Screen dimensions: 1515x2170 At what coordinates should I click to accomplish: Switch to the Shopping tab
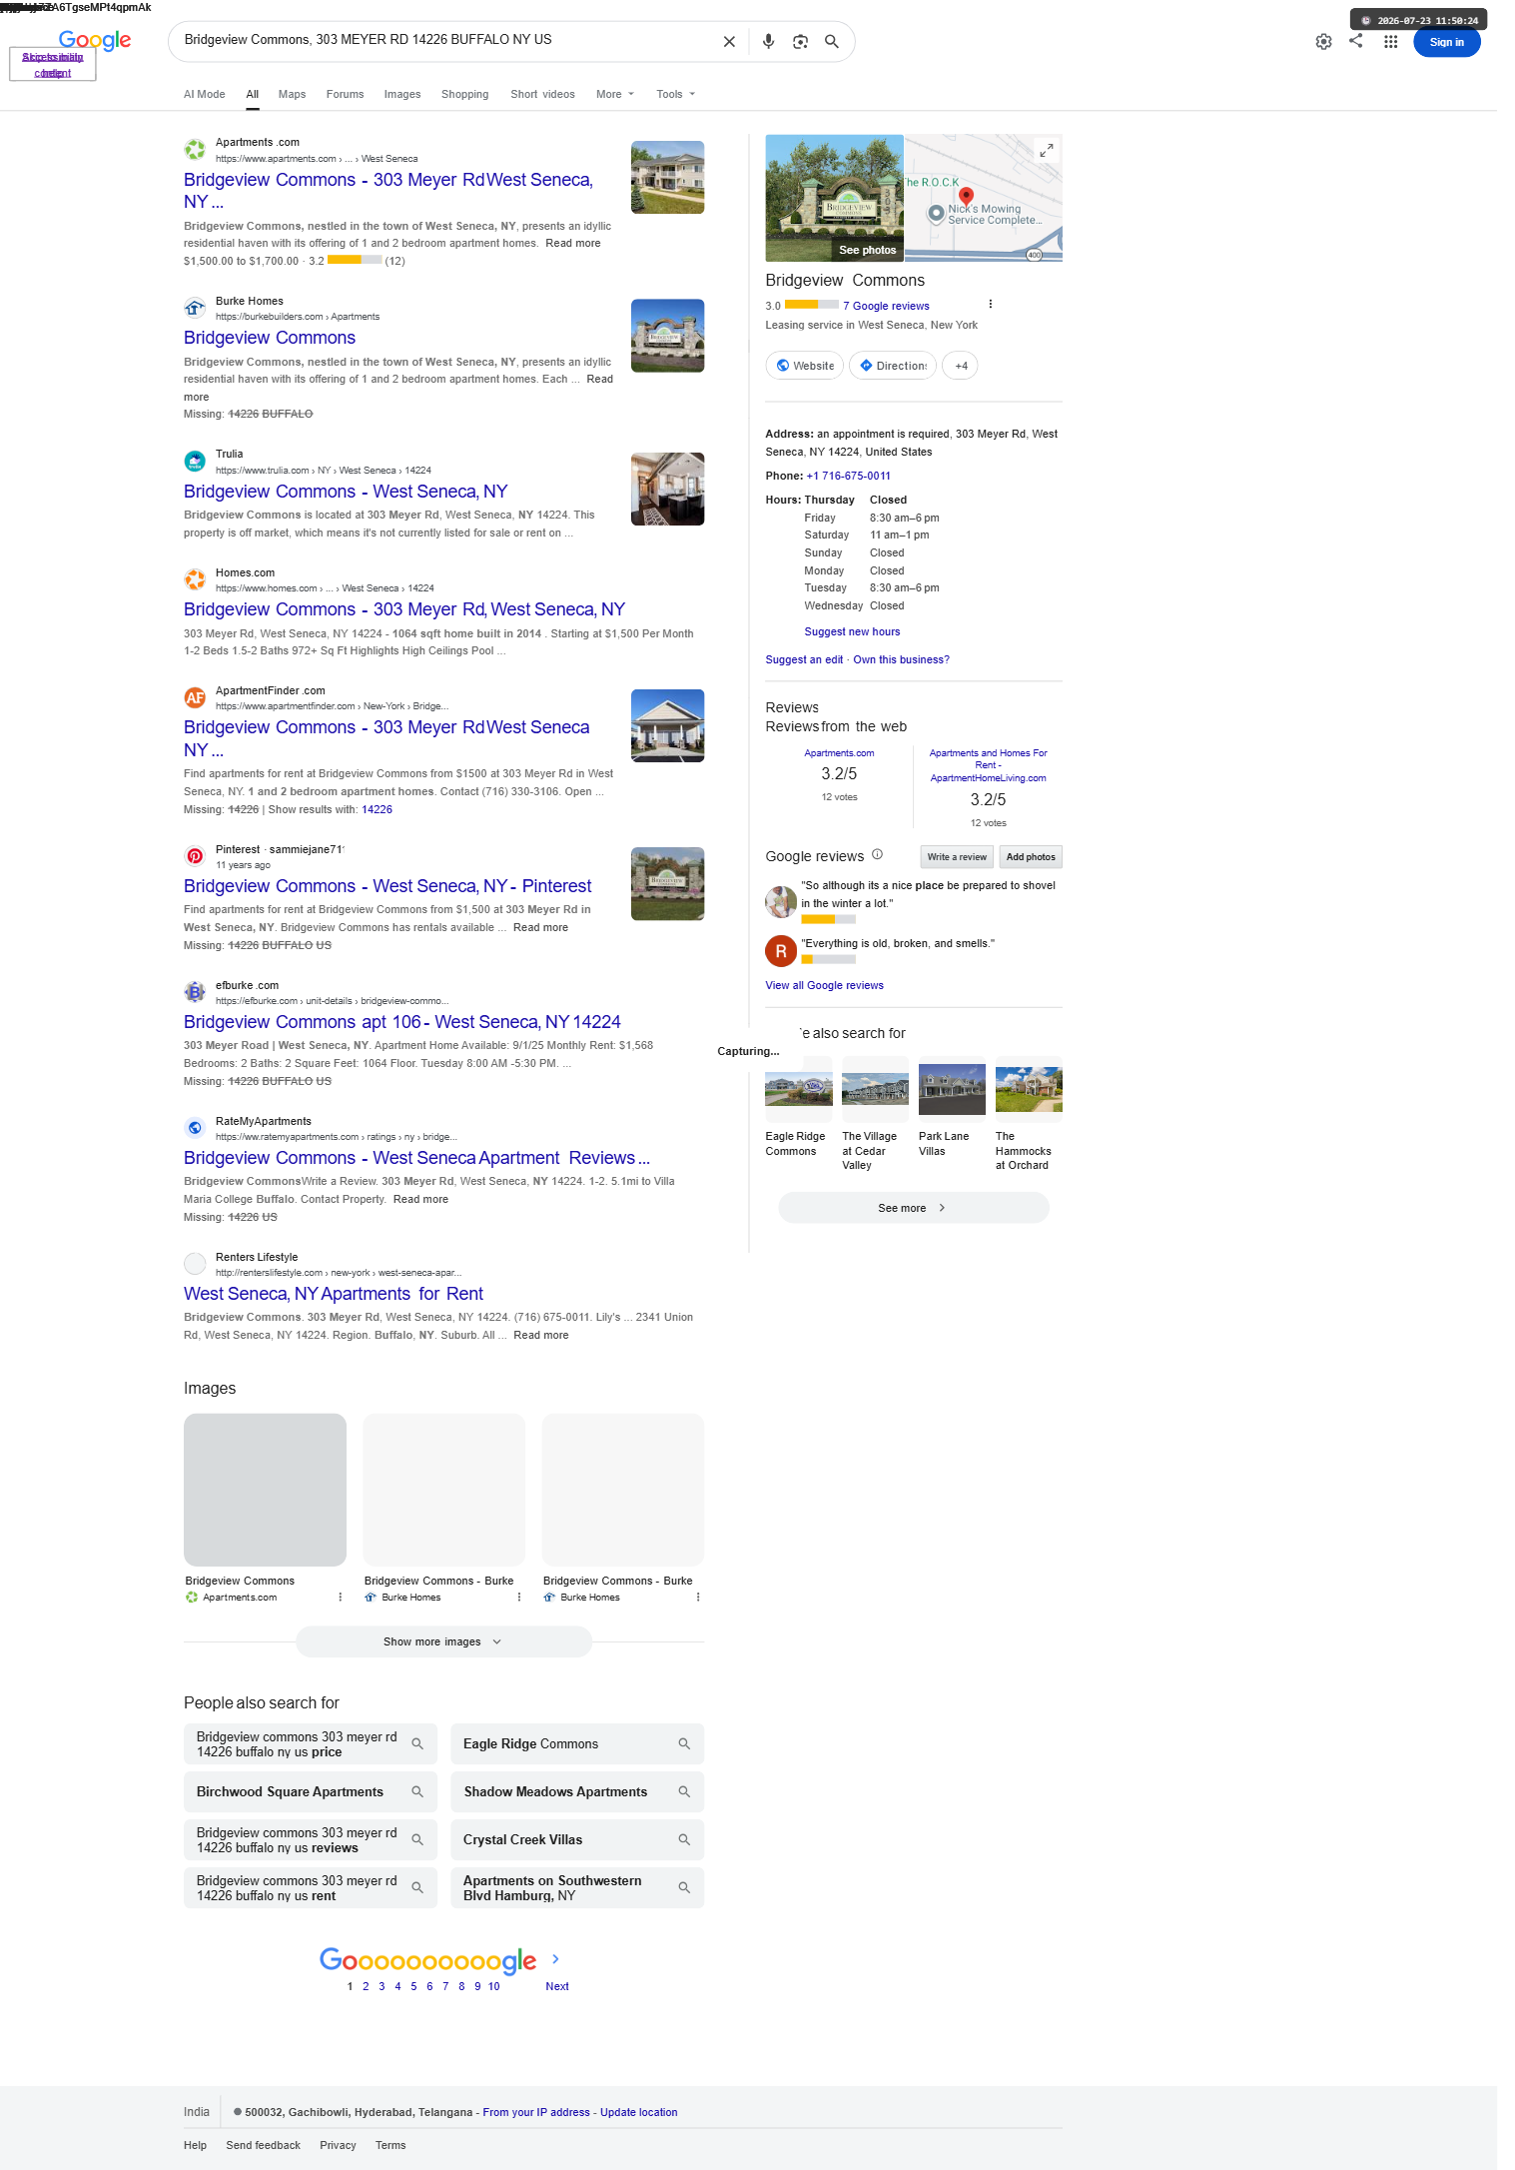(x=464, y=94)
